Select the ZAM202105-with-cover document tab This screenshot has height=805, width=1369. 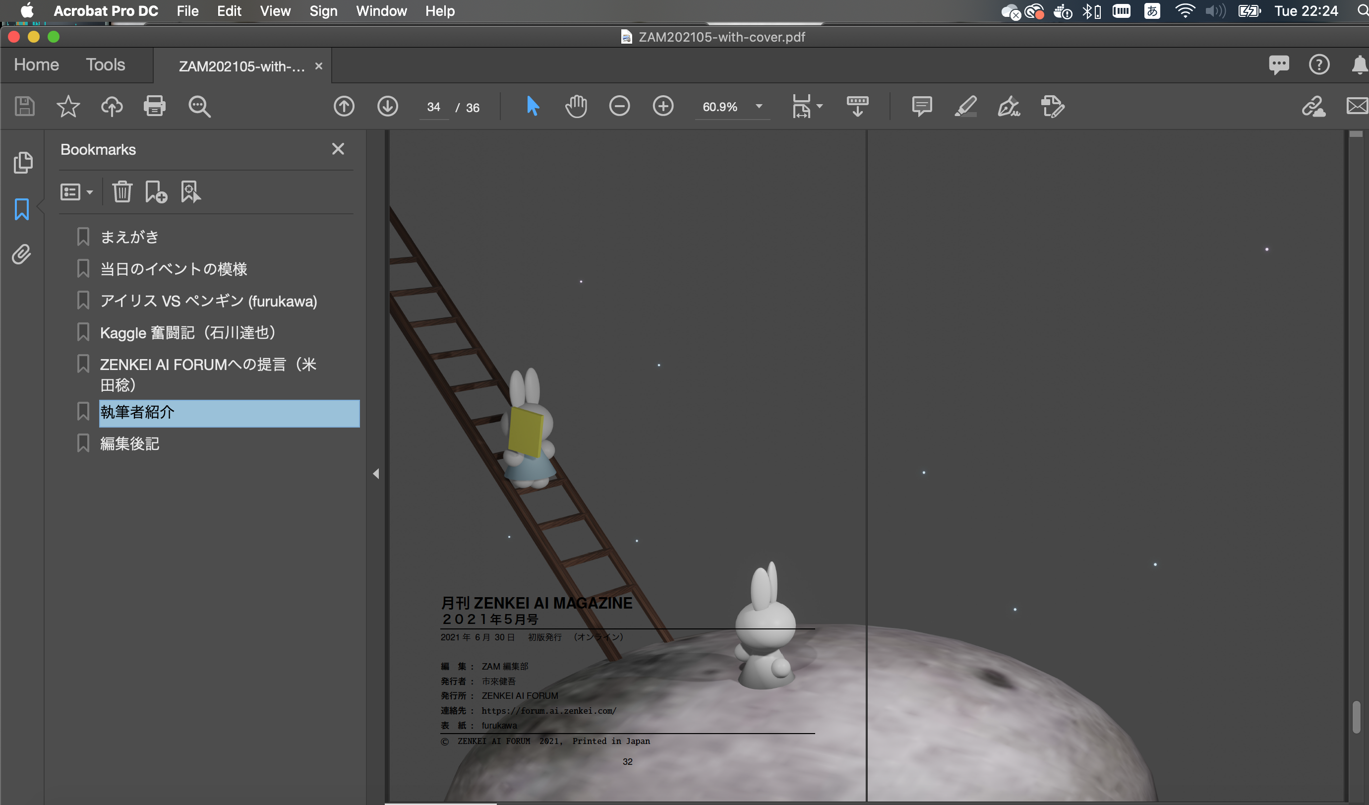click(x=242, y=66)
